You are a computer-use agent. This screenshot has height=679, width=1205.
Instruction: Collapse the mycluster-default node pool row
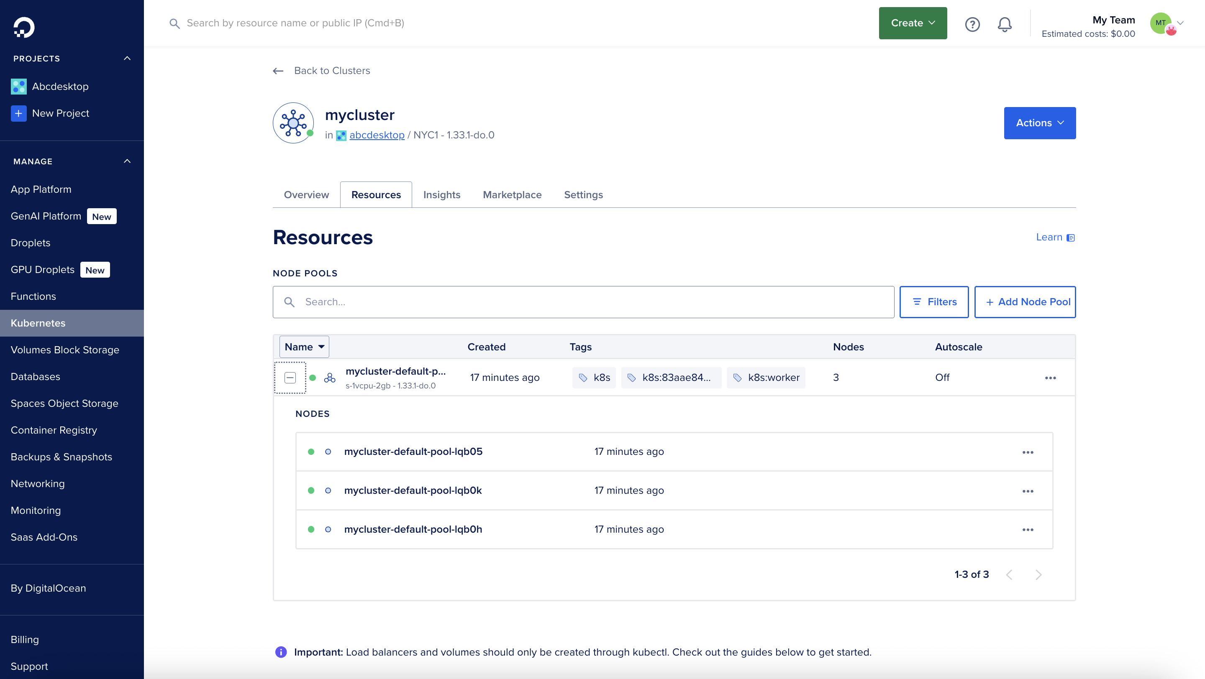[290, 378]
